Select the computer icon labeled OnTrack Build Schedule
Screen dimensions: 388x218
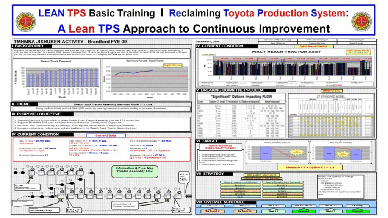[31, 178]
